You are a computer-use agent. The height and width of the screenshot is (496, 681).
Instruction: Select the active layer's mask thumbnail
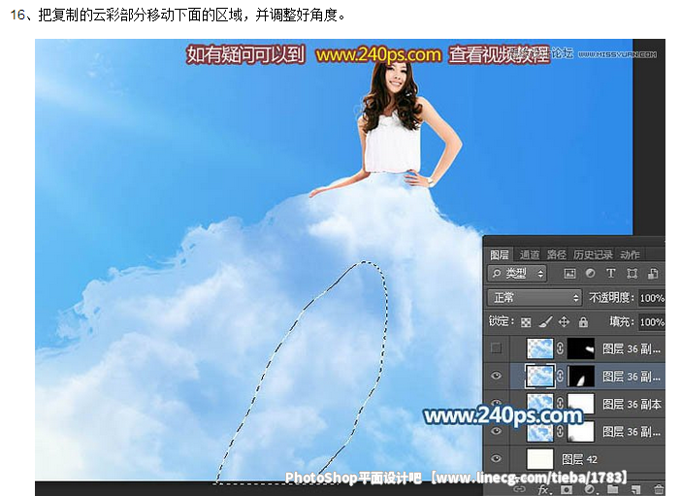coord(581,376)
